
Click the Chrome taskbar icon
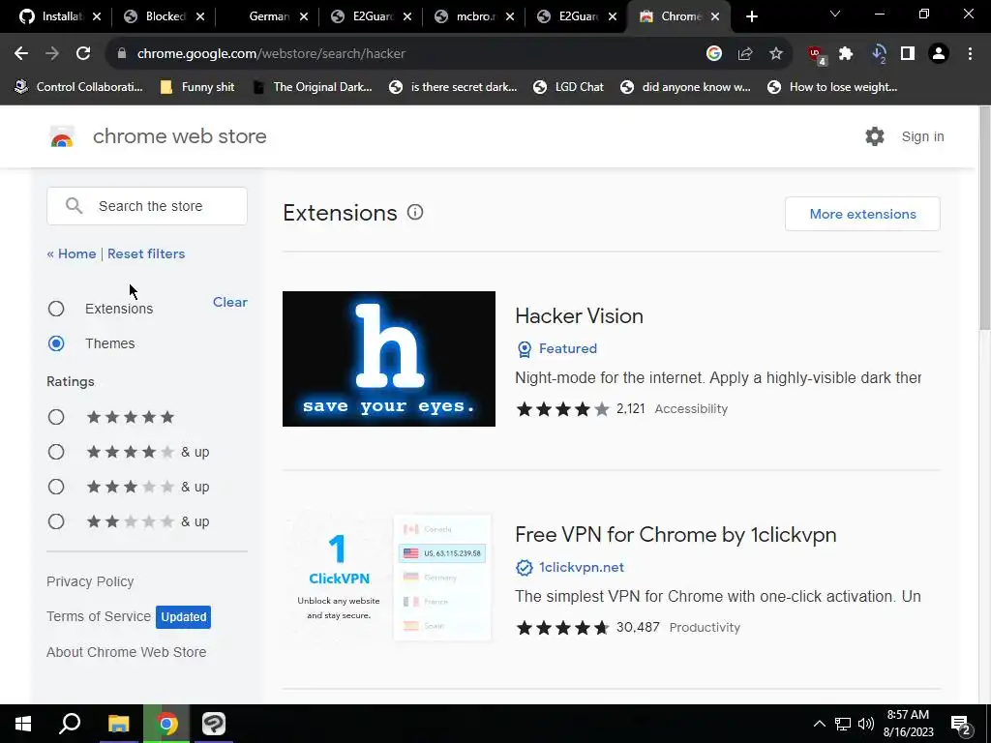coord(166,724)
